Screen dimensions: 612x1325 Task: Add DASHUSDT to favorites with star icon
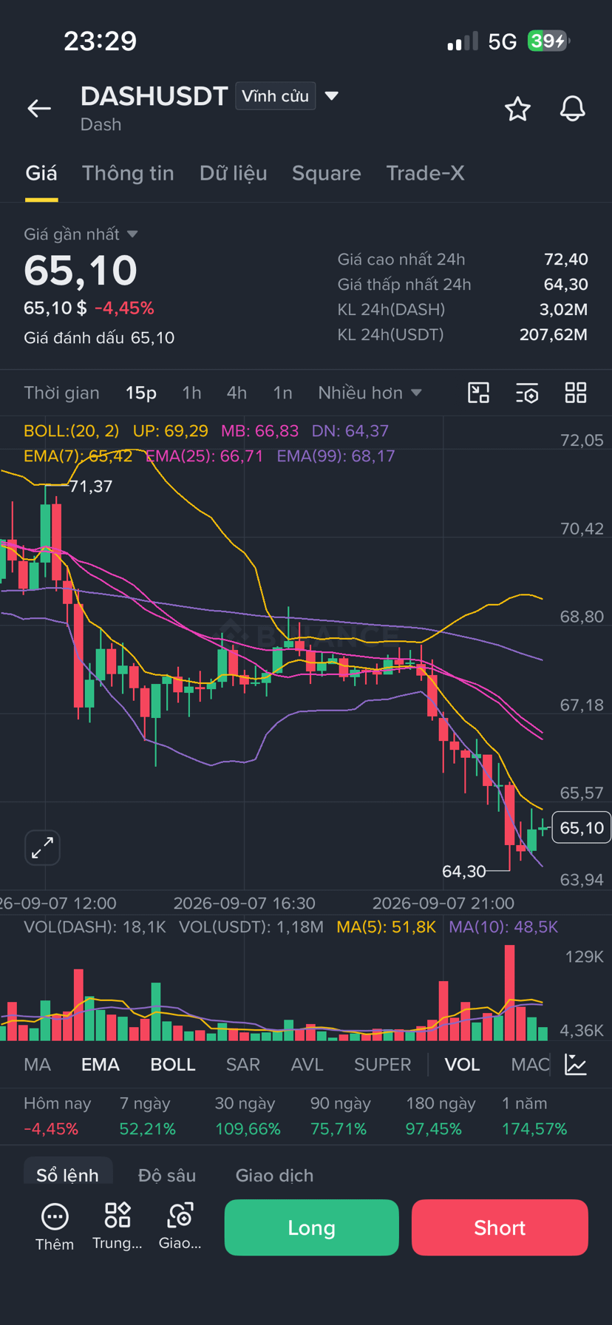point(517,109)
